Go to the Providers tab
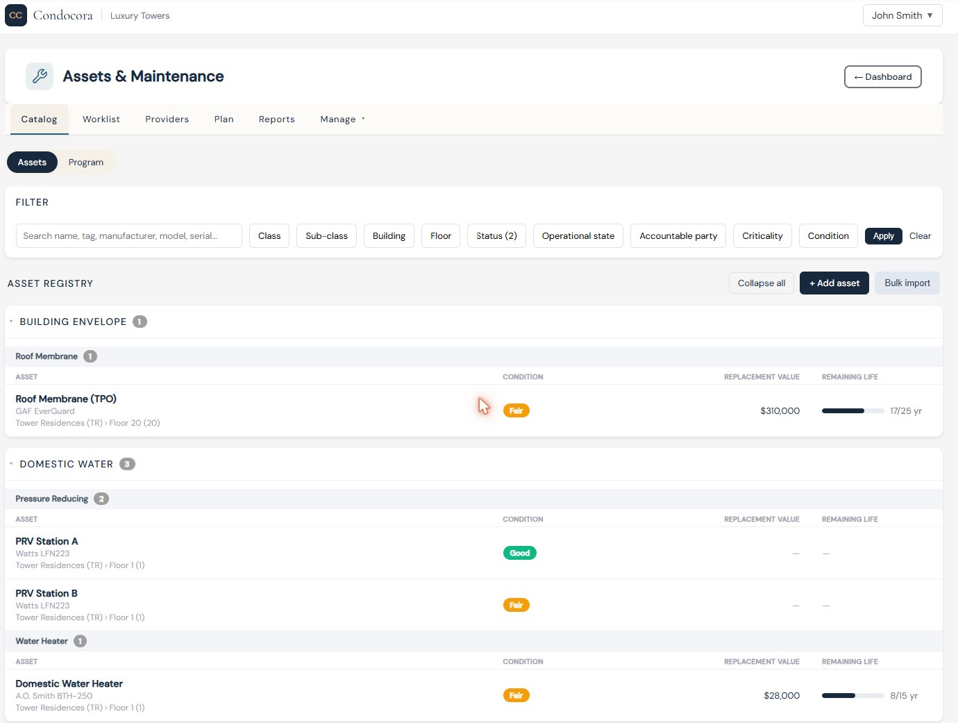 click(167, 119)
